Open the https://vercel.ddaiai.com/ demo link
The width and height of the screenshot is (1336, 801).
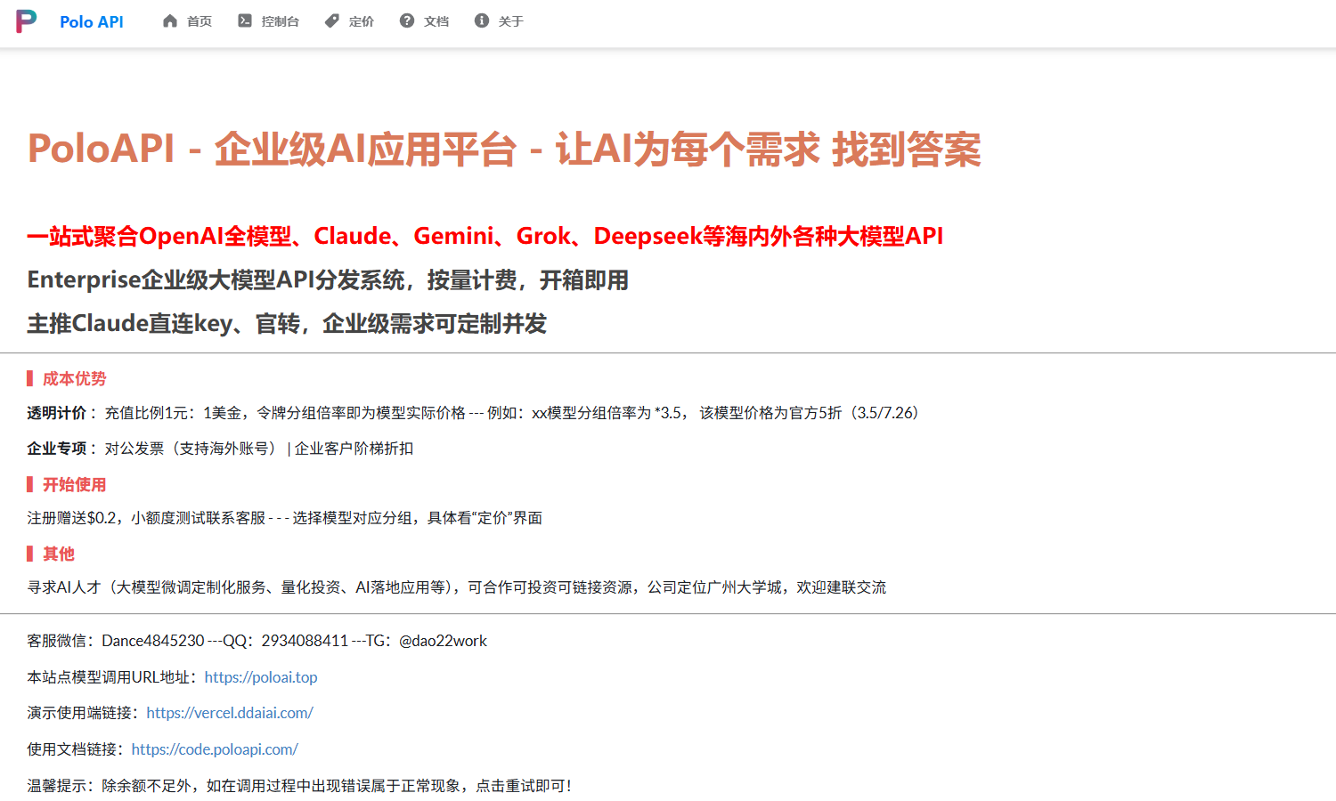pyautogui.click(x=230, y=713)
